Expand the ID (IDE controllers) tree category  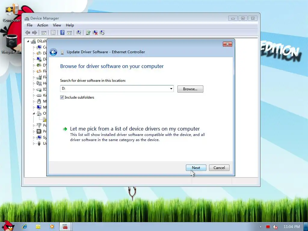(x=34, y=89)
